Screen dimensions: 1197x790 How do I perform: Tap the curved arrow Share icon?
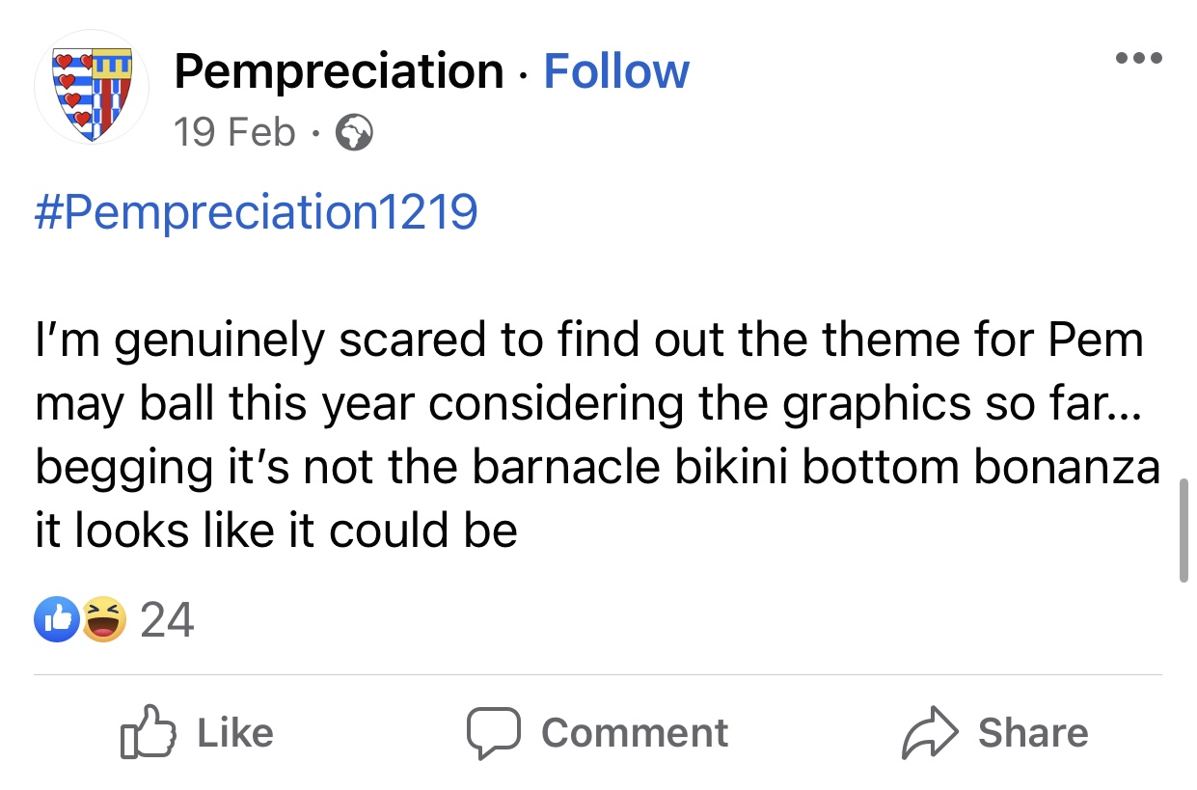point(928,734)
